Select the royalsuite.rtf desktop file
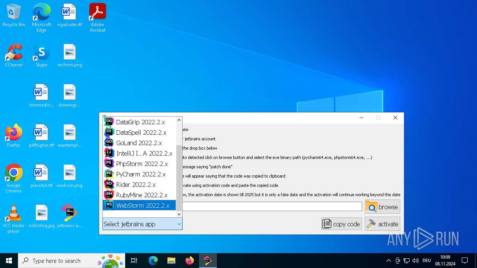Image resolution: width=477 pixels, height=268 pixels. coord(69,15)
